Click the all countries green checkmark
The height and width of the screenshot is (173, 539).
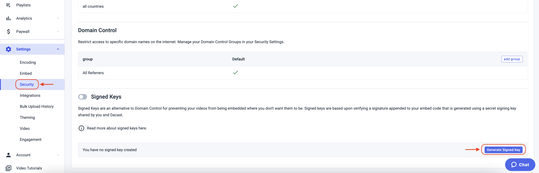click(x=236, y=6)
